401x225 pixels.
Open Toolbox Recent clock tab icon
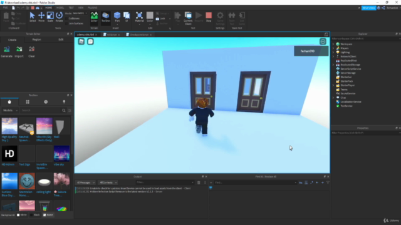(x=46, y=102)
